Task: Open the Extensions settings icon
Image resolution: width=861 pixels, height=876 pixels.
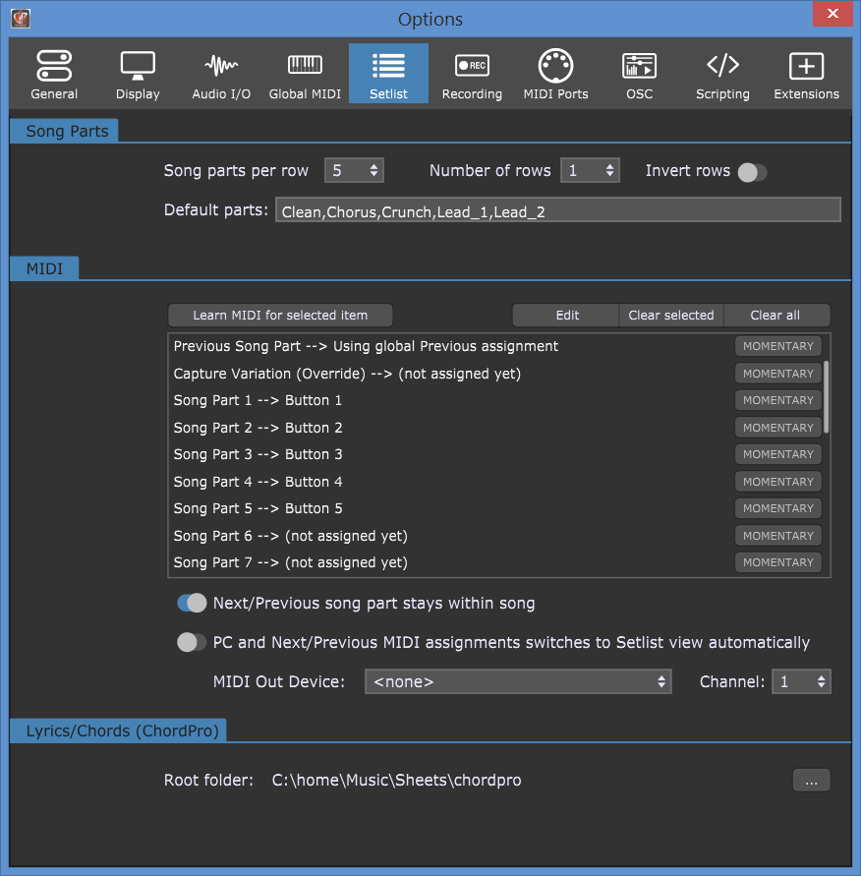Action: [x=806, y=73]
